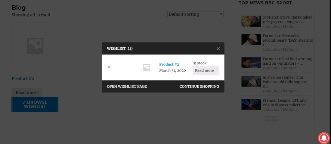Viewport: 331px width, 144px height.
Task: Click the large product placeholder image
Action: click(35, 46)
